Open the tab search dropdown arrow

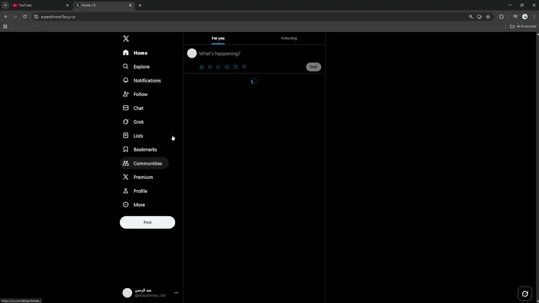point(5,5)
